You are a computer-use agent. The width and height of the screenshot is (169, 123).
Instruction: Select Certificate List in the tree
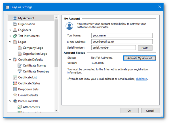point(28,77)
